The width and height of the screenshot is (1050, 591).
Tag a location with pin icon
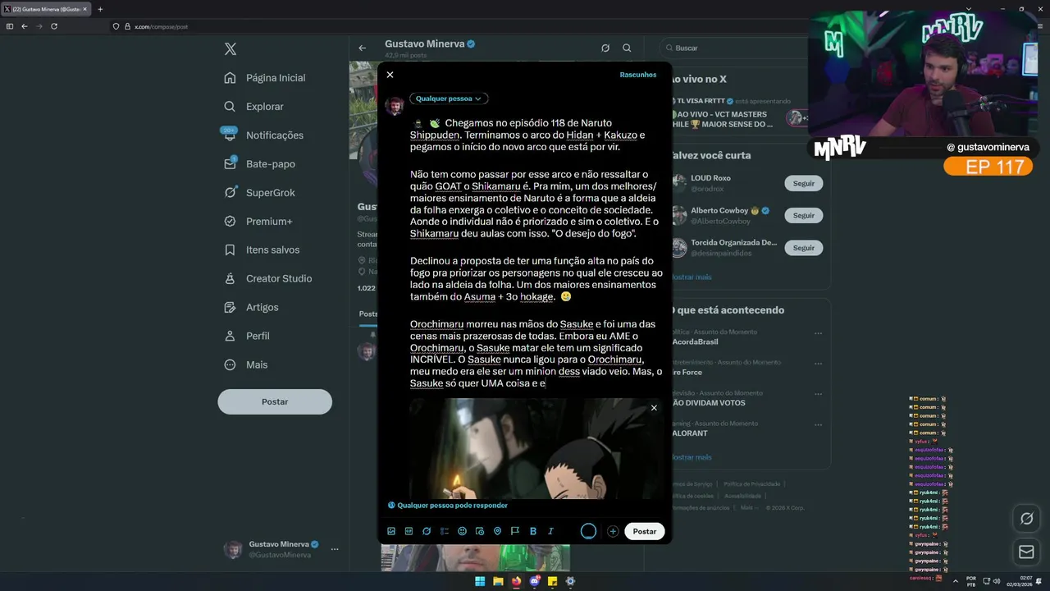(497, 531)
